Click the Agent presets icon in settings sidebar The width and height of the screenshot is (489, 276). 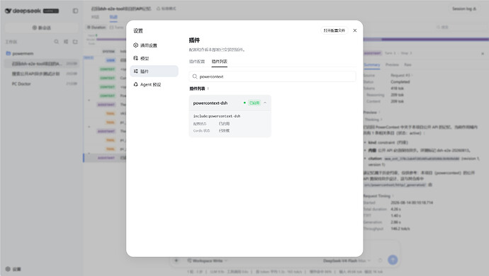(135, 84)
